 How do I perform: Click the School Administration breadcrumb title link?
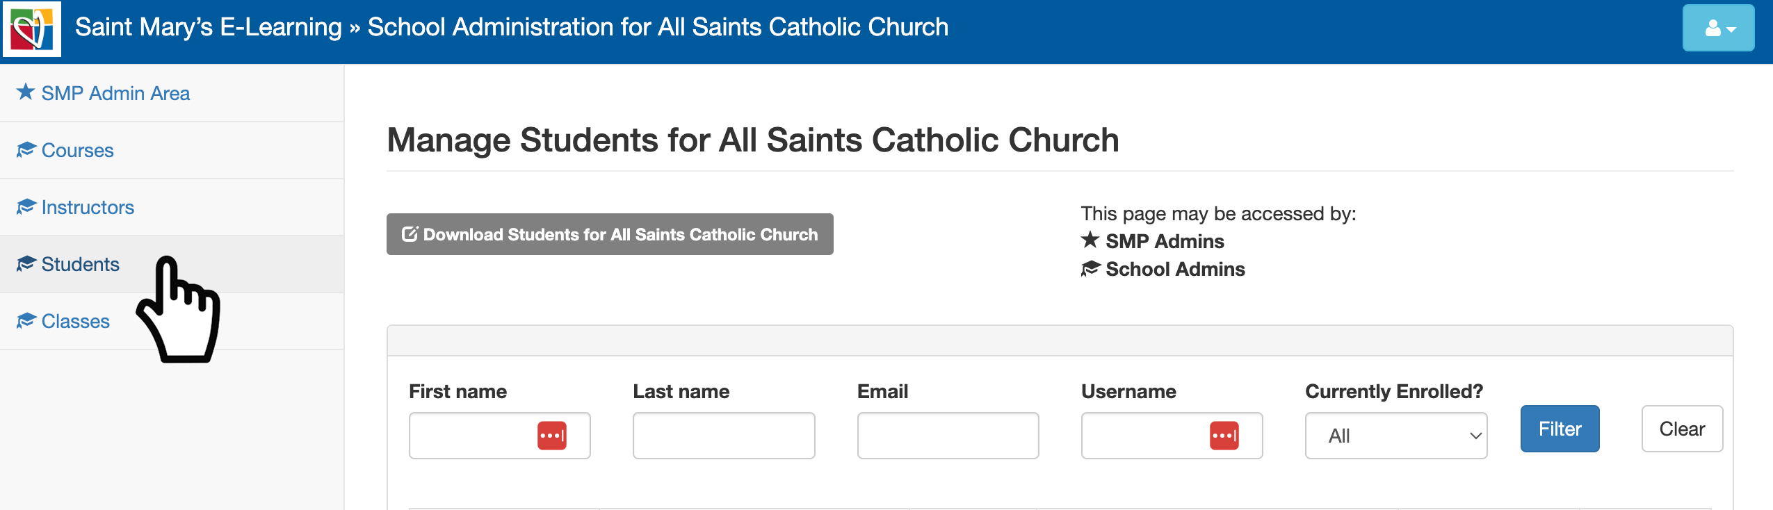(x=657, y=27)
